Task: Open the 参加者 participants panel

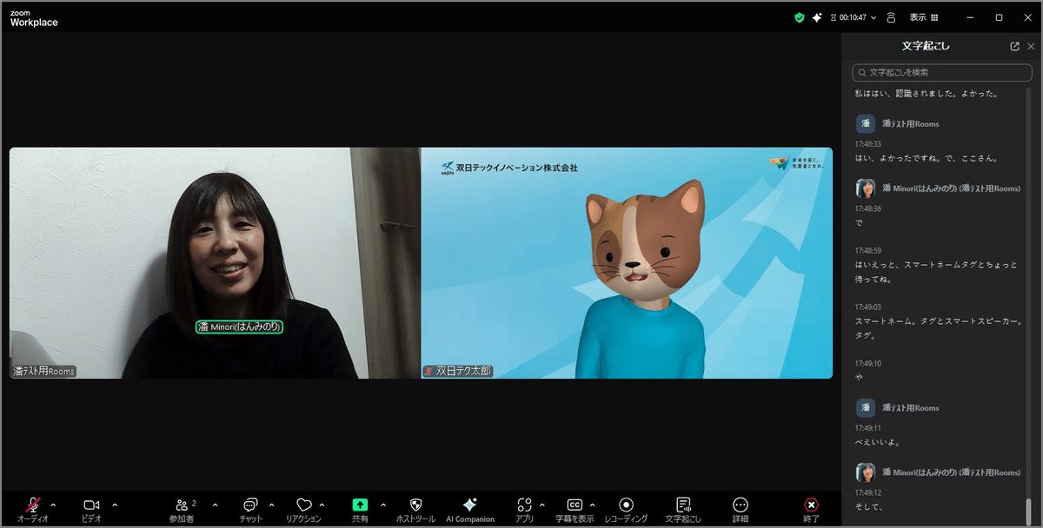Action: 182,509
